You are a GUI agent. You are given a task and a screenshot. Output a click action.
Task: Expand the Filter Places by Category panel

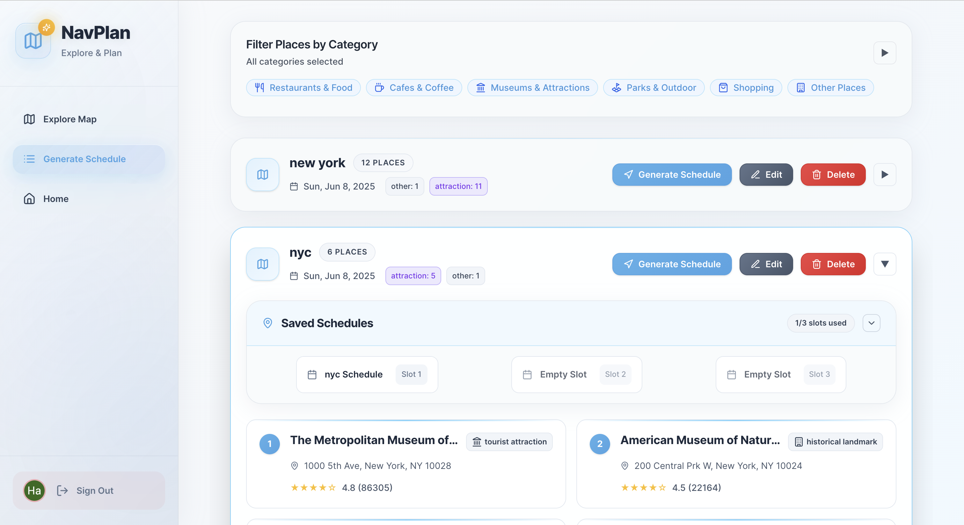884,53
